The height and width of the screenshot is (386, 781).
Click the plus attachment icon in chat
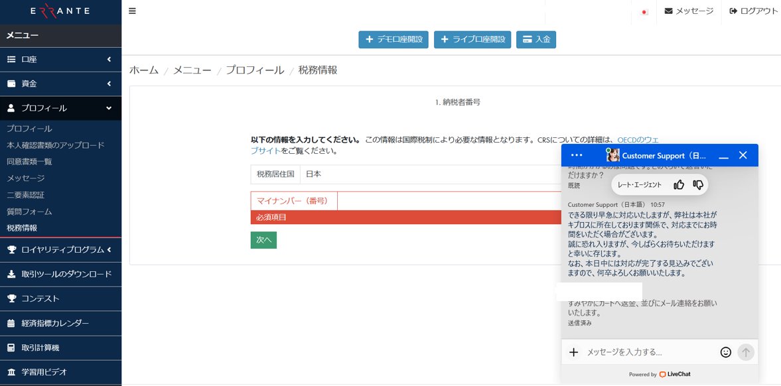pyautogui.click(x=573, y=352)
